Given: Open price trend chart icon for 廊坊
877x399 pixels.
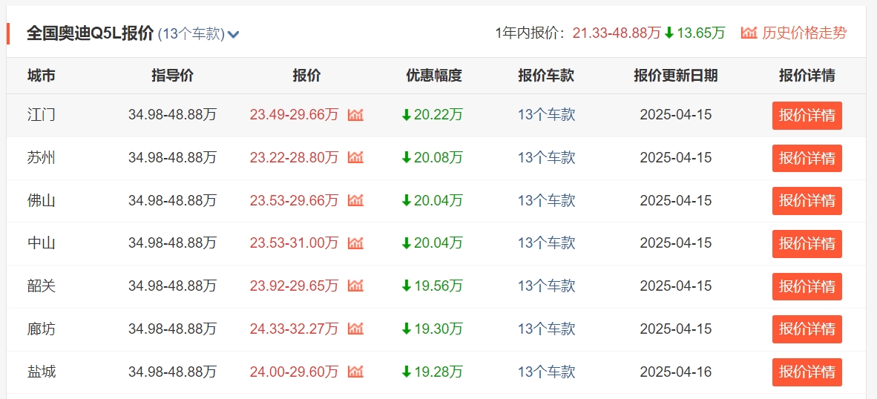Looking at the screenshot, I should point(355,329).
